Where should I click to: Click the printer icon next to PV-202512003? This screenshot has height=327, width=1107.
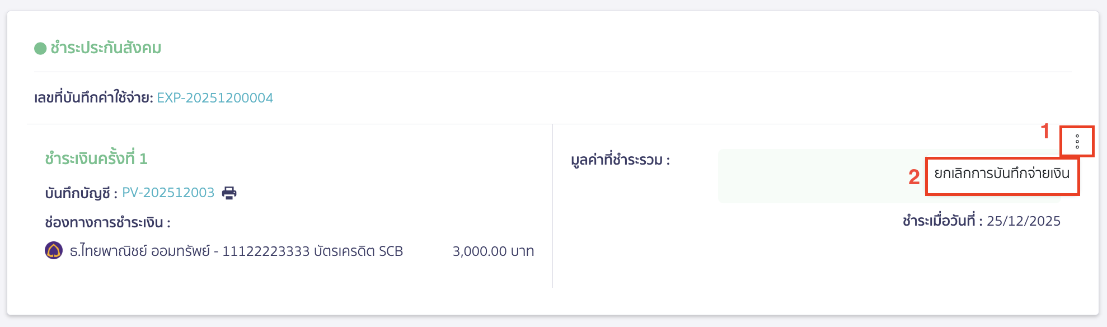point(230,191)
